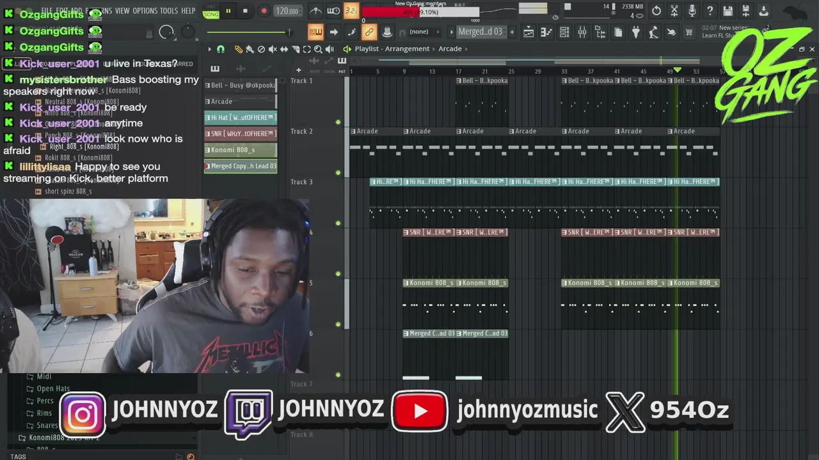Toggle typing keyboard to piano button
This screenshot has width=819, height=460.
(315, 32)
